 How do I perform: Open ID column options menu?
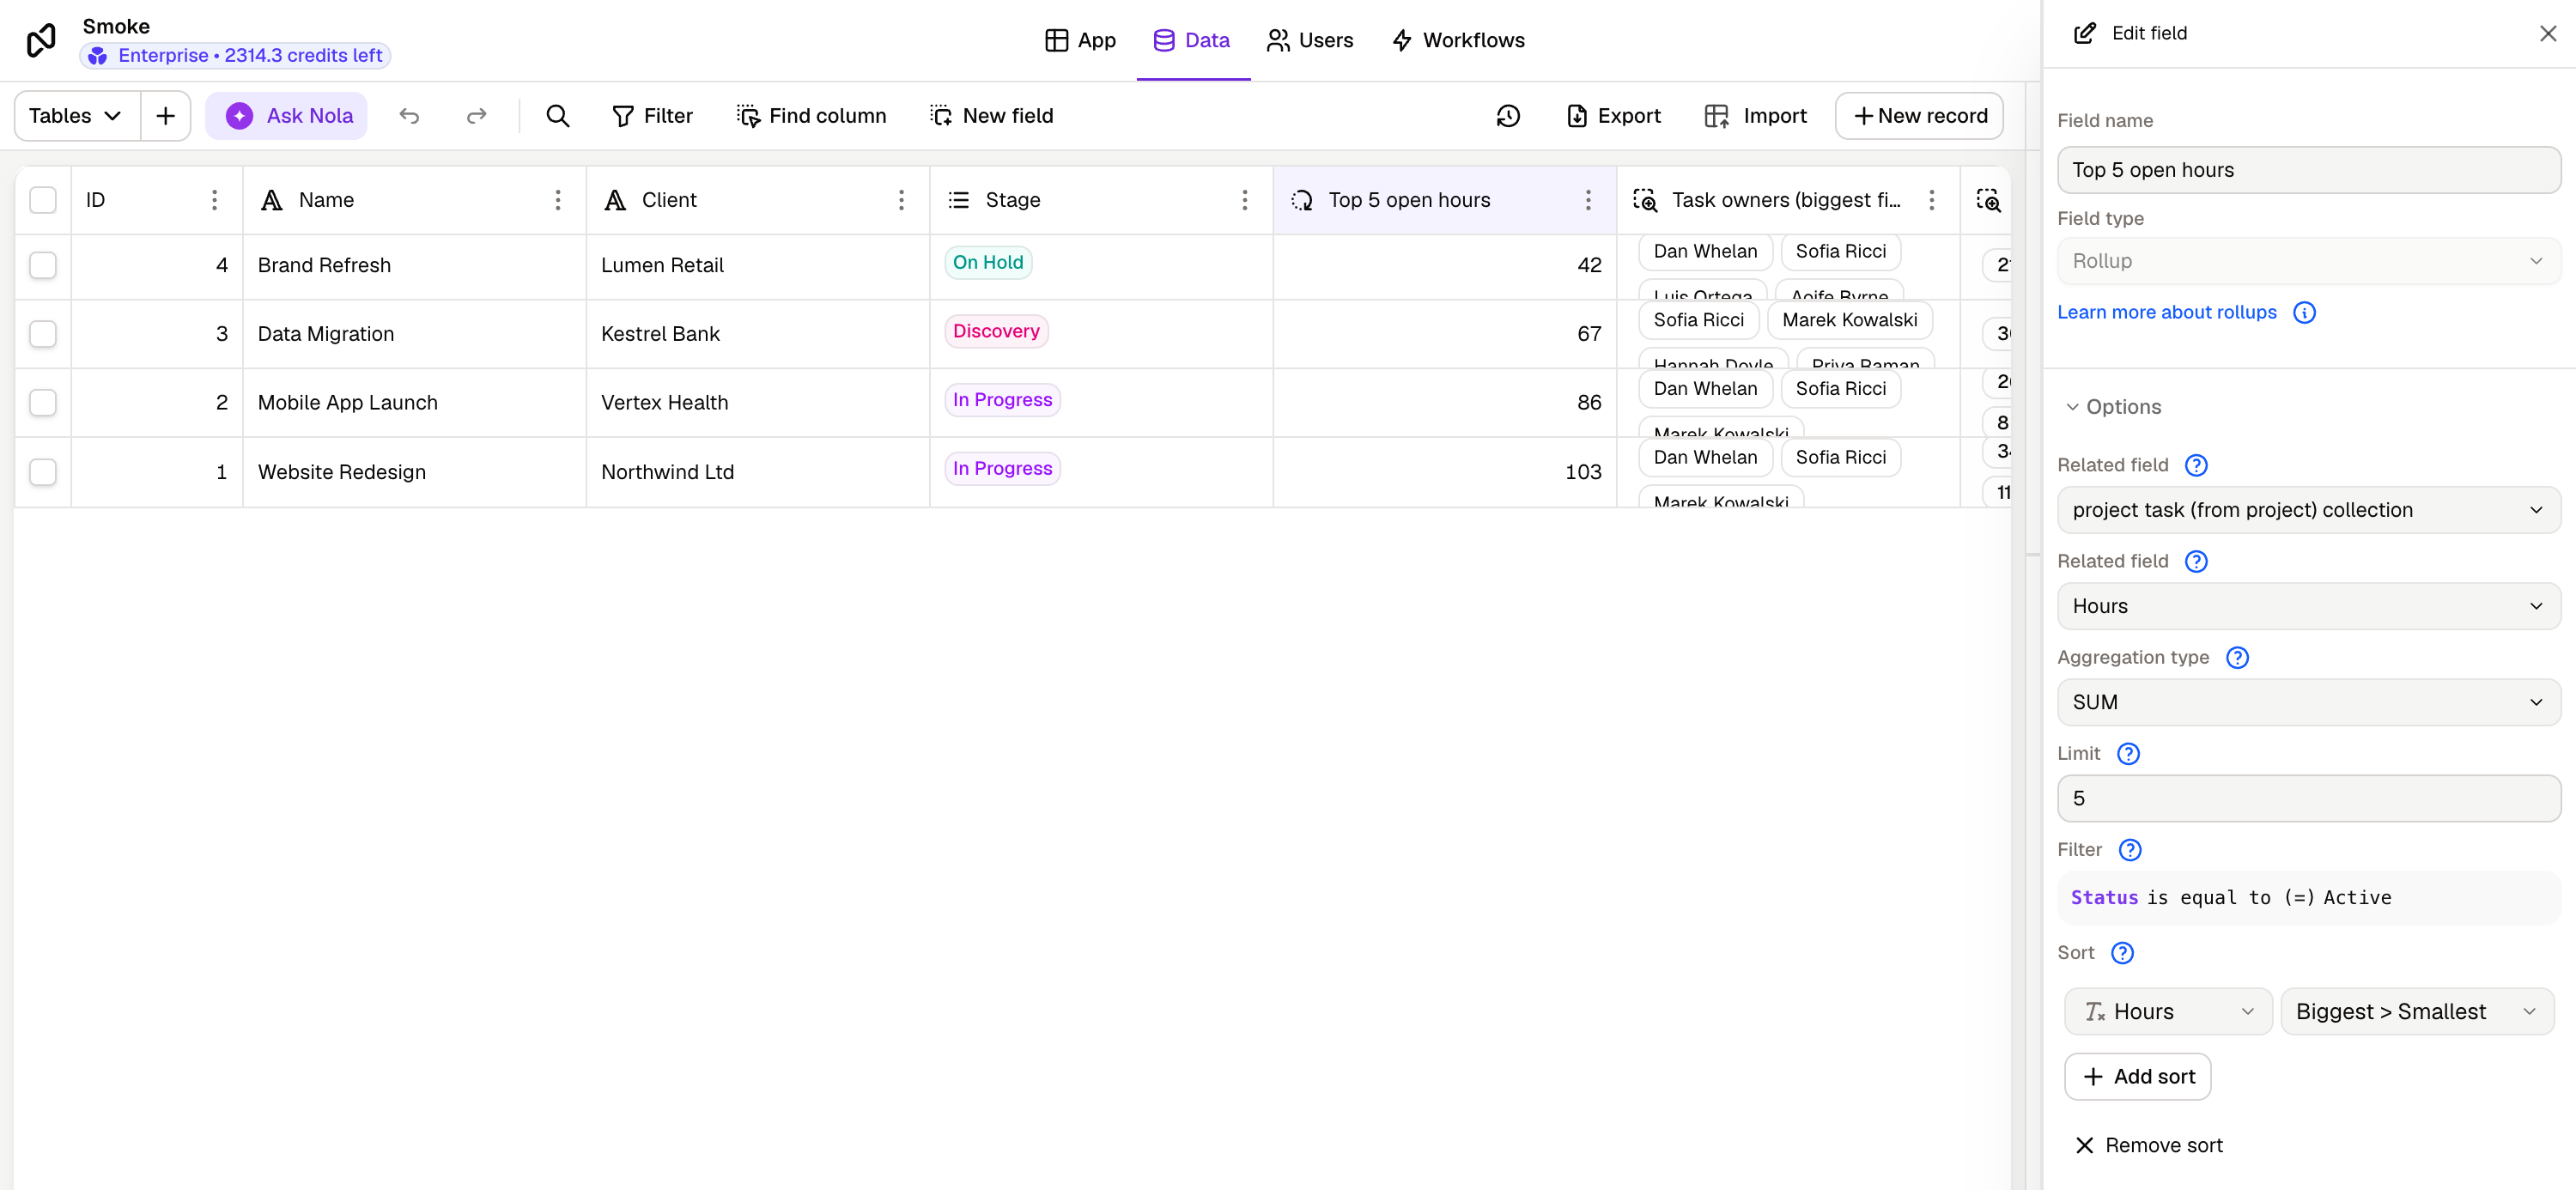click(x=214, y=200)
